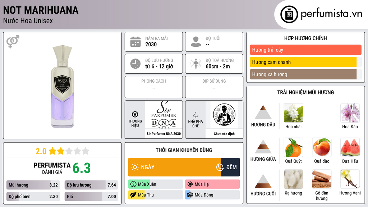Open the Hoa Đào note thumbnail
The image size is (368, 207).
(350, 113)
